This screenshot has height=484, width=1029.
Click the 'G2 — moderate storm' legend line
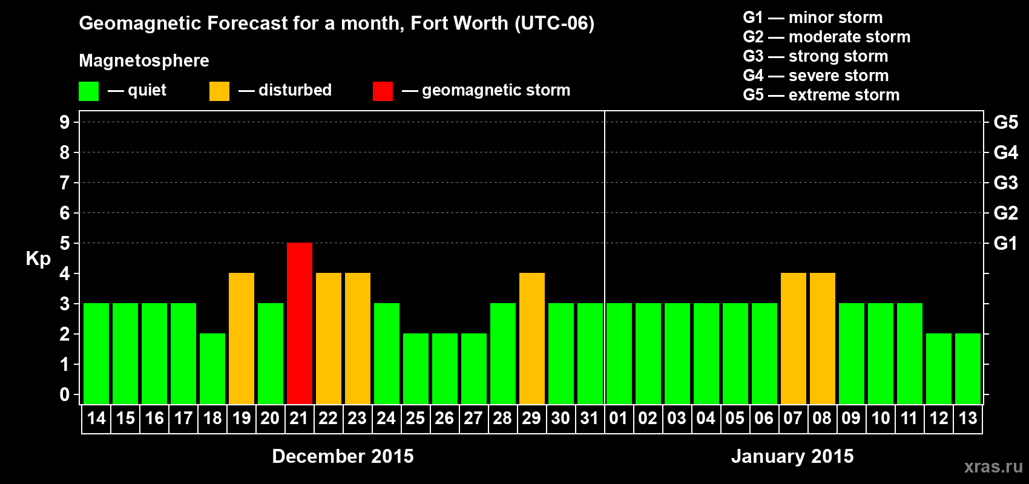pyautogui.click(x=827, y=37)
